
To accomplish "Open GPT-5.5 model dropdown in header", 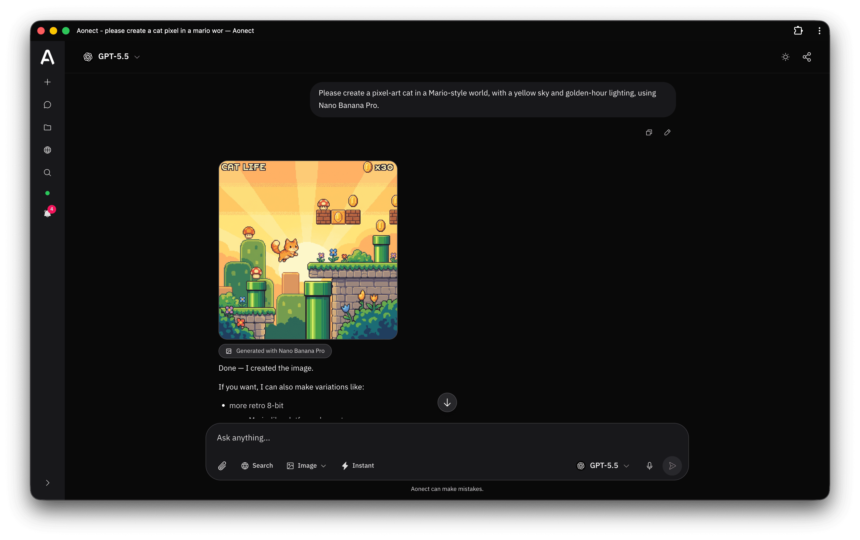I will point(111,57).
